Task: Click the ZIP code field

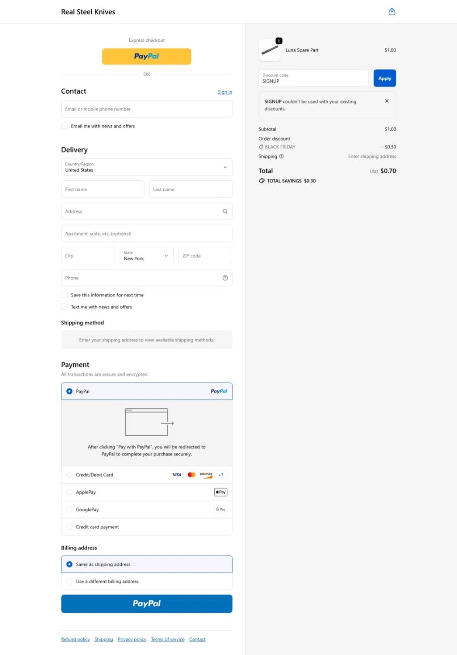Action: [x=205, y=255]
